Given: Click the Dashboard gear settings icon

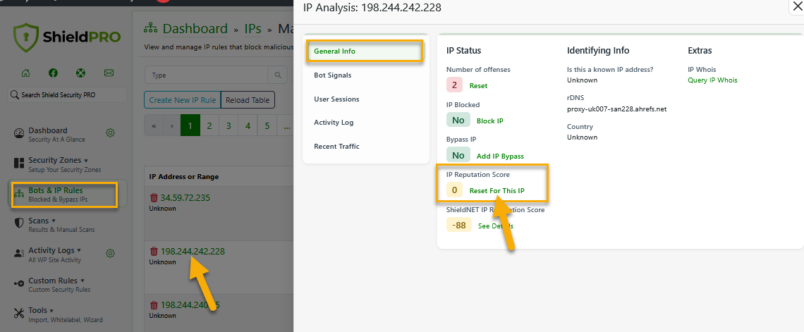Looking at the screenshot, I should pyautogui.click(x=110, y=133).
